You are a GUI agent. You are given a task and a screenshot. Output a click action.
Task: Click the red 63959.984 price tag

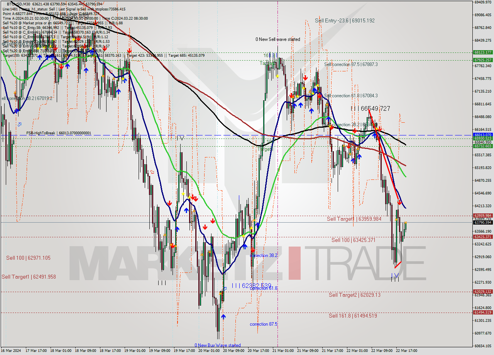coord(482,215)
